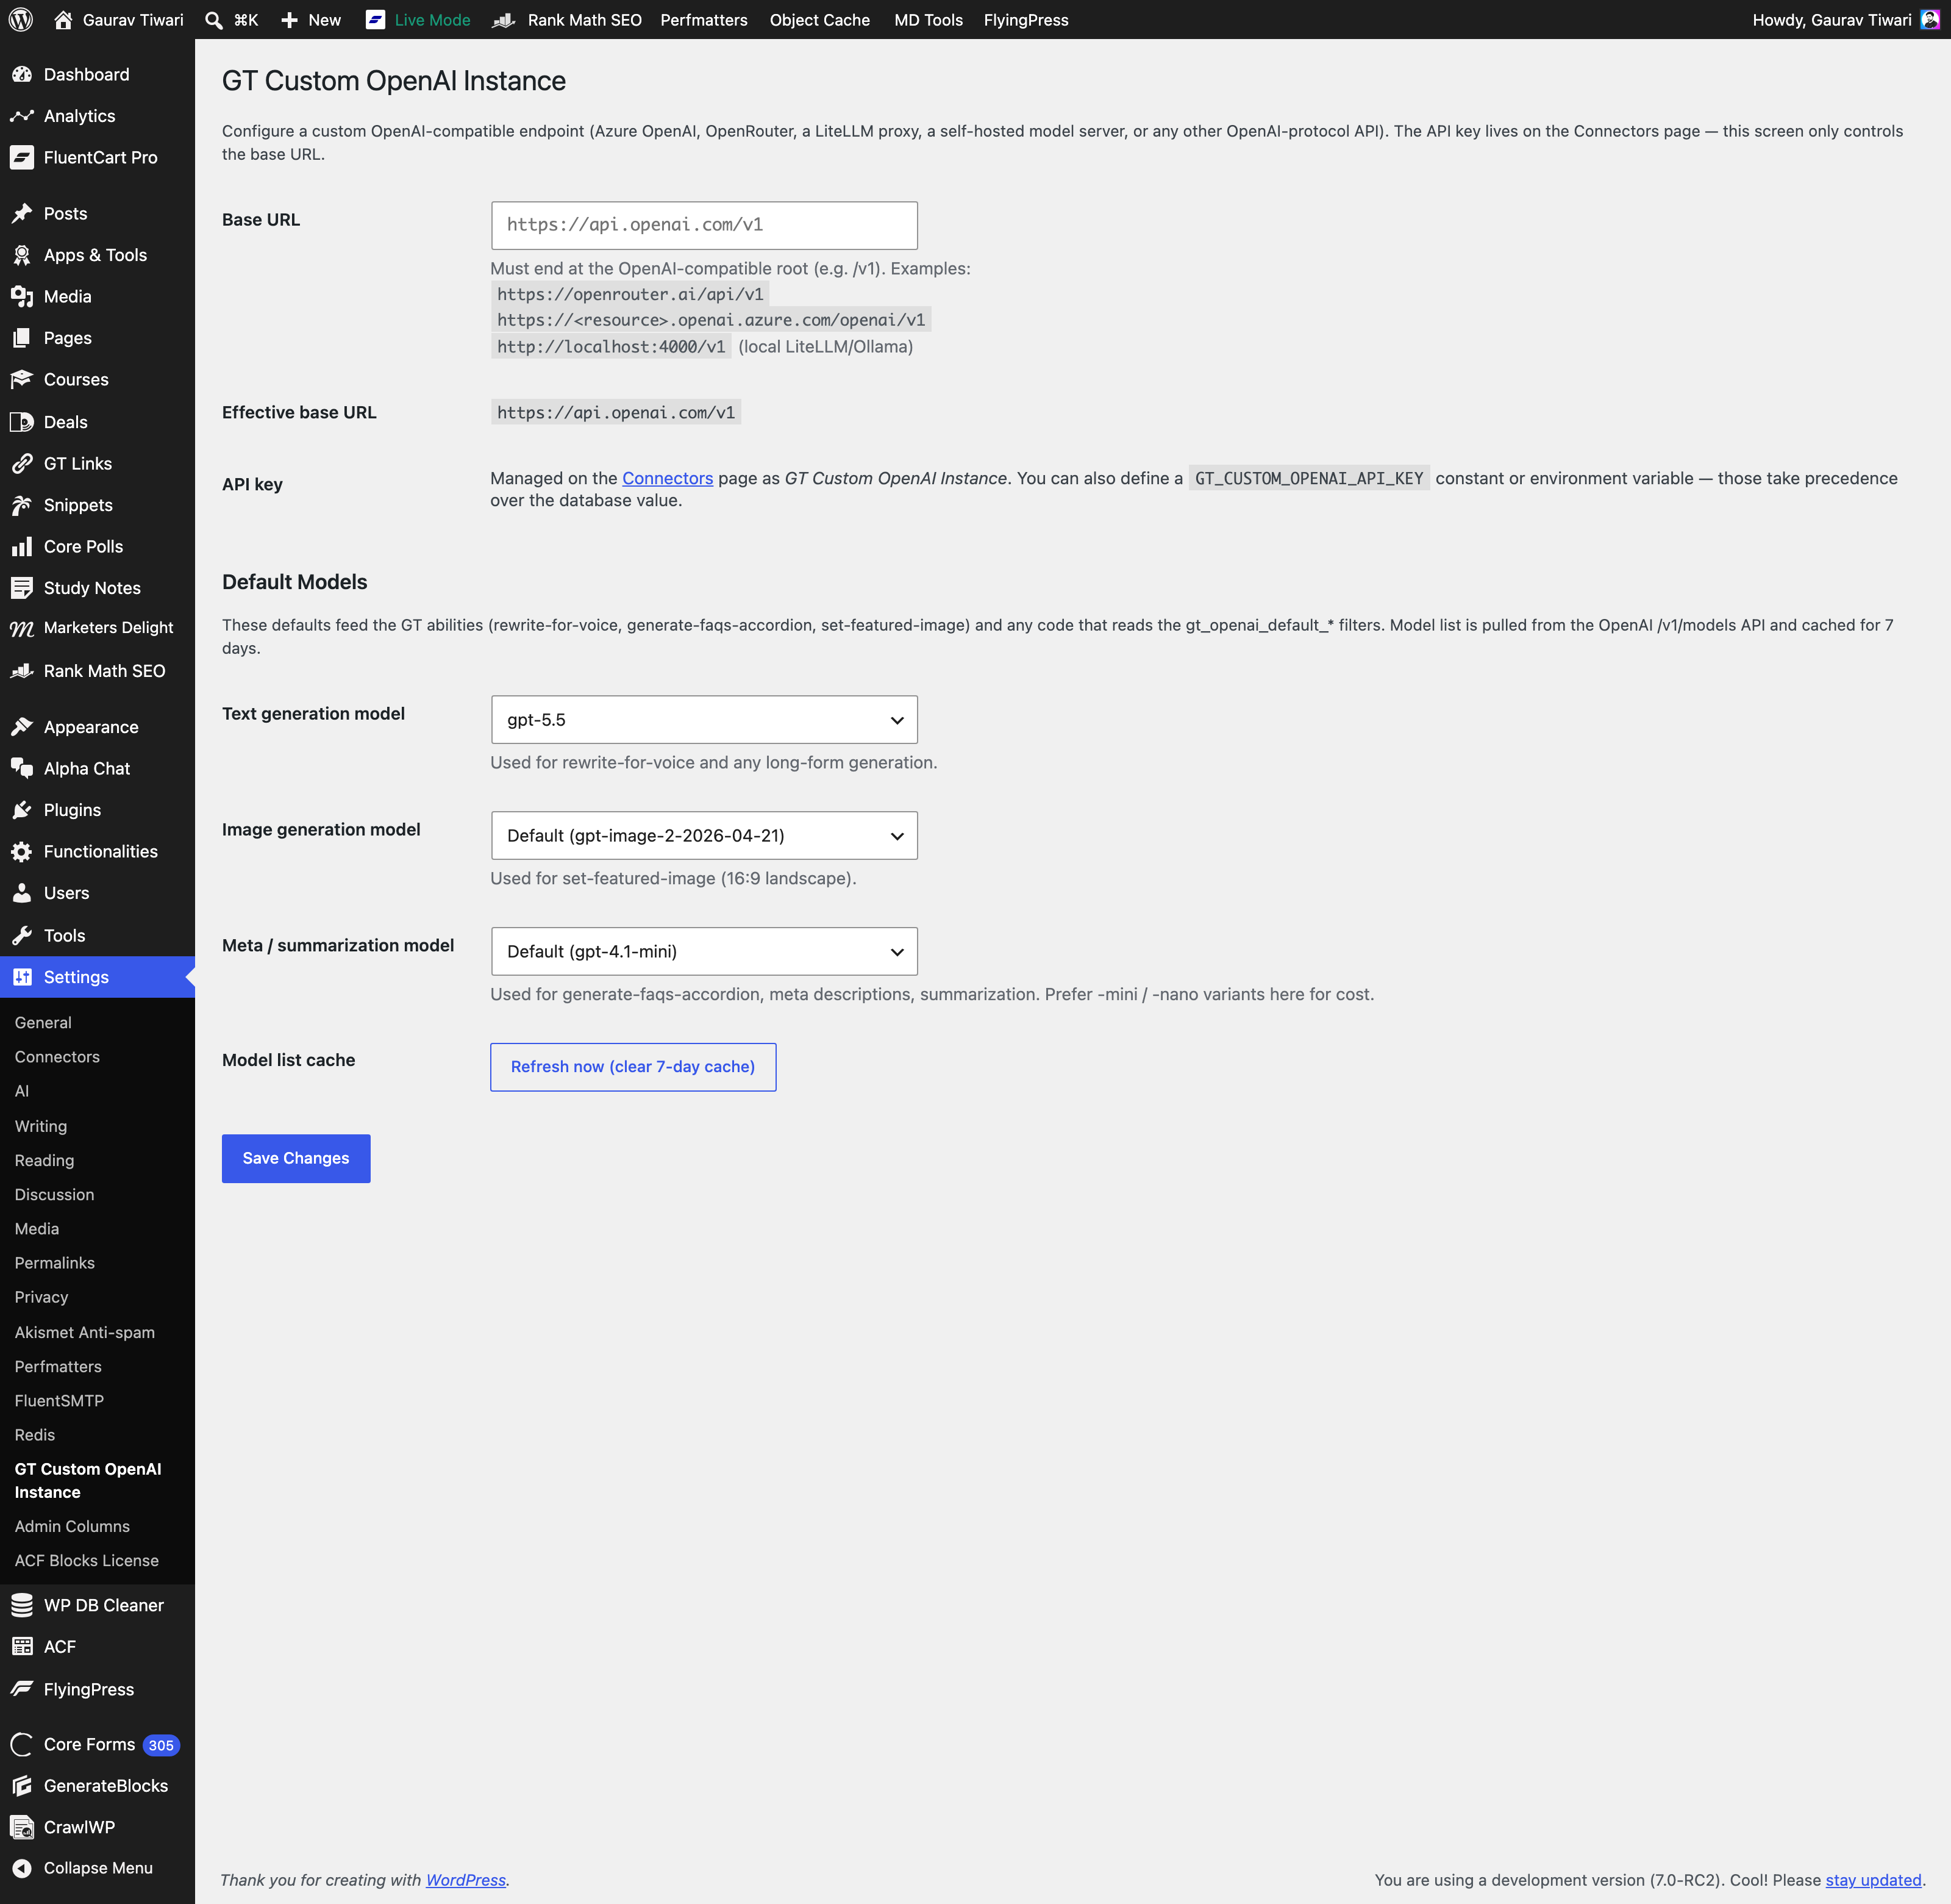This screenshot has width=1951, height=1904.
Task: Click the GT Links chain icon
Action: click(x=22, y=463)
